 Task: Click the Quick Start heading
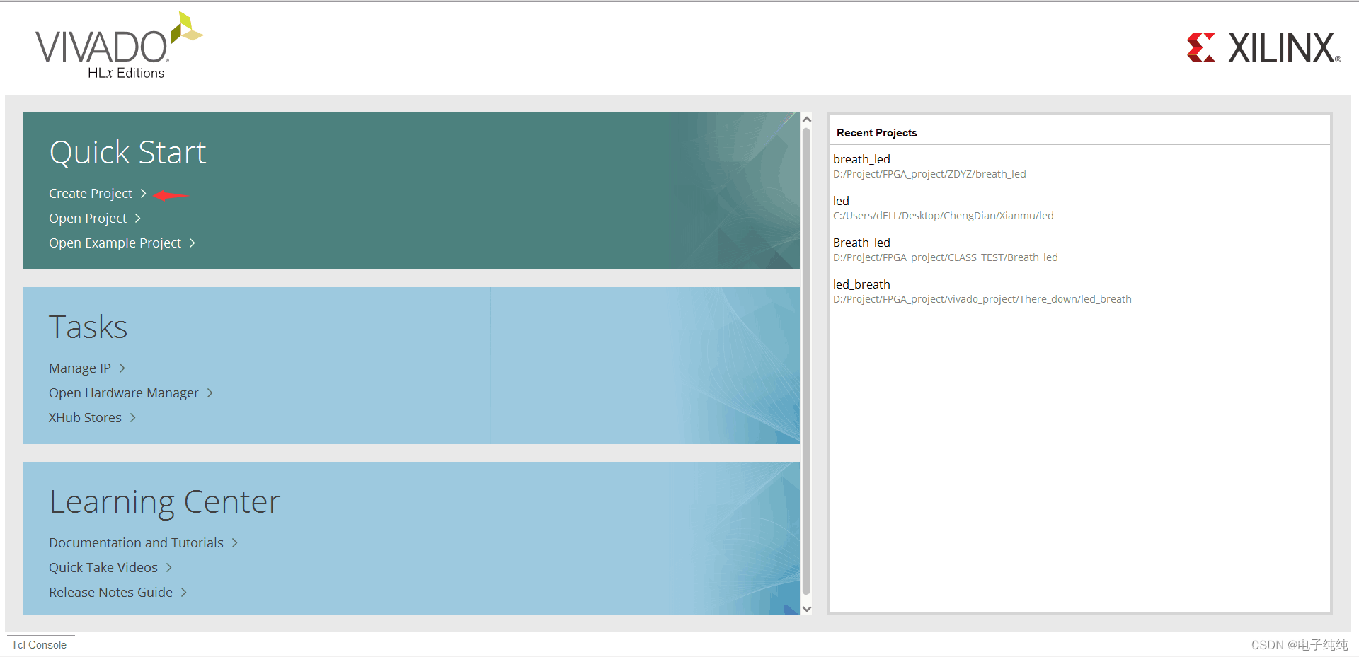(128, 153)
